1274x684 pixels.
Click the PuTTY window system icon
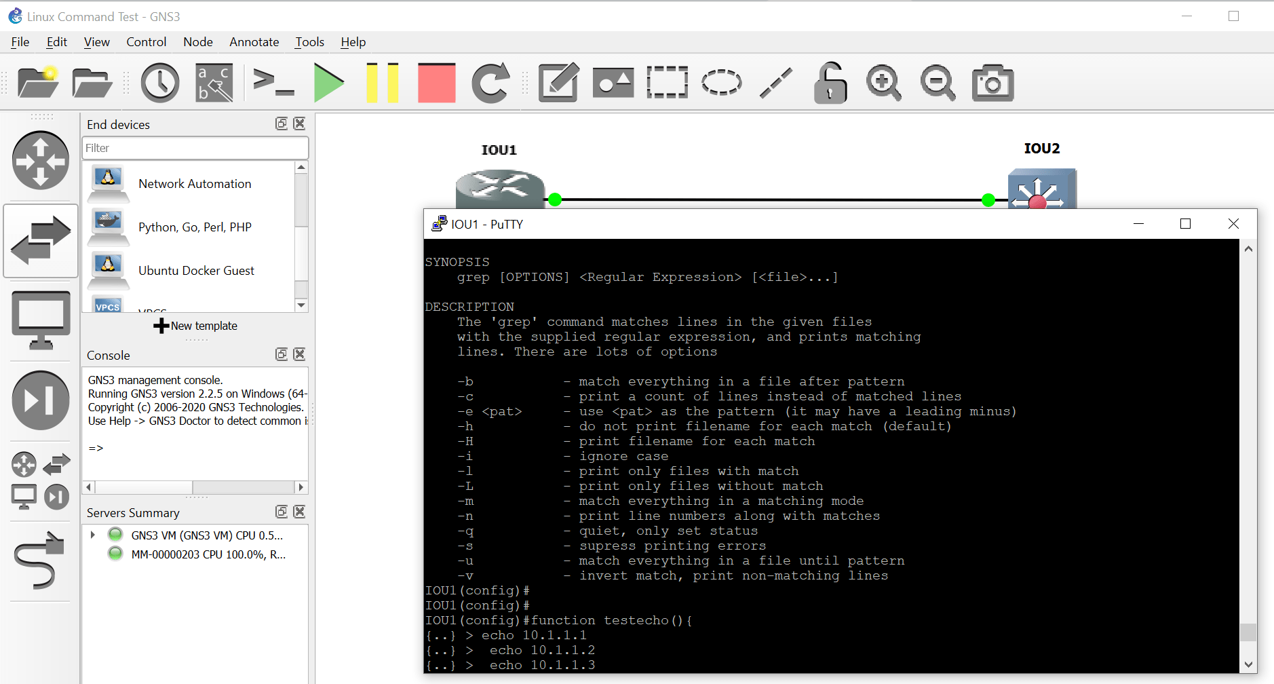pos(440,223)
